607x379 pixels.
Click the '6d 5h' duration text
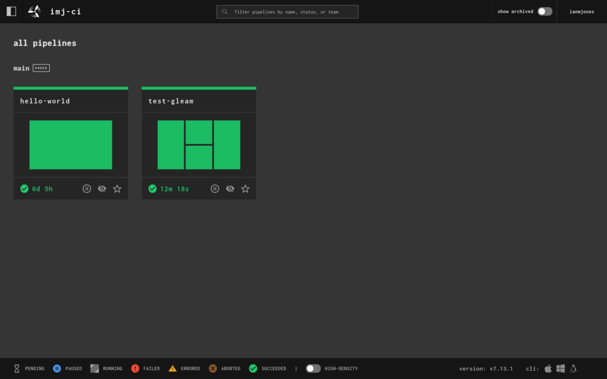coord(42,189)
